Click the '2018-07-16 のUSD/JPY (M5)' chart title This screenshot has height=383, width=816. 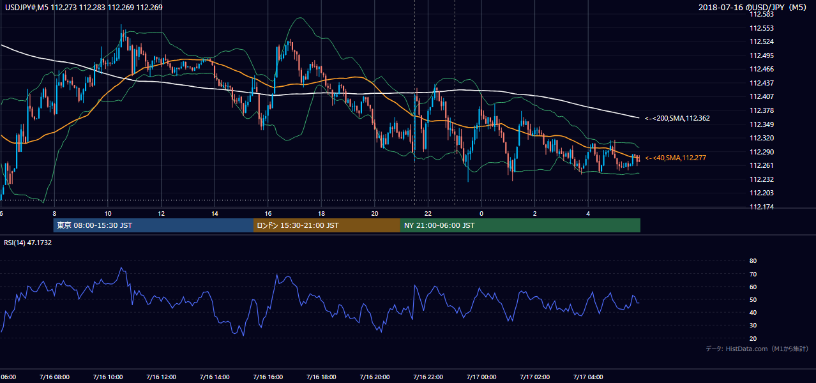point(753,8)
